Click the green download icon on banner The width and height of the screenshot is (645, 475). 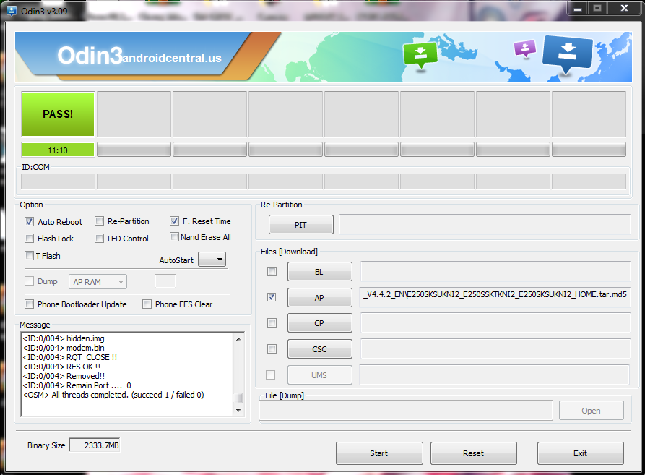click(420, 54)
